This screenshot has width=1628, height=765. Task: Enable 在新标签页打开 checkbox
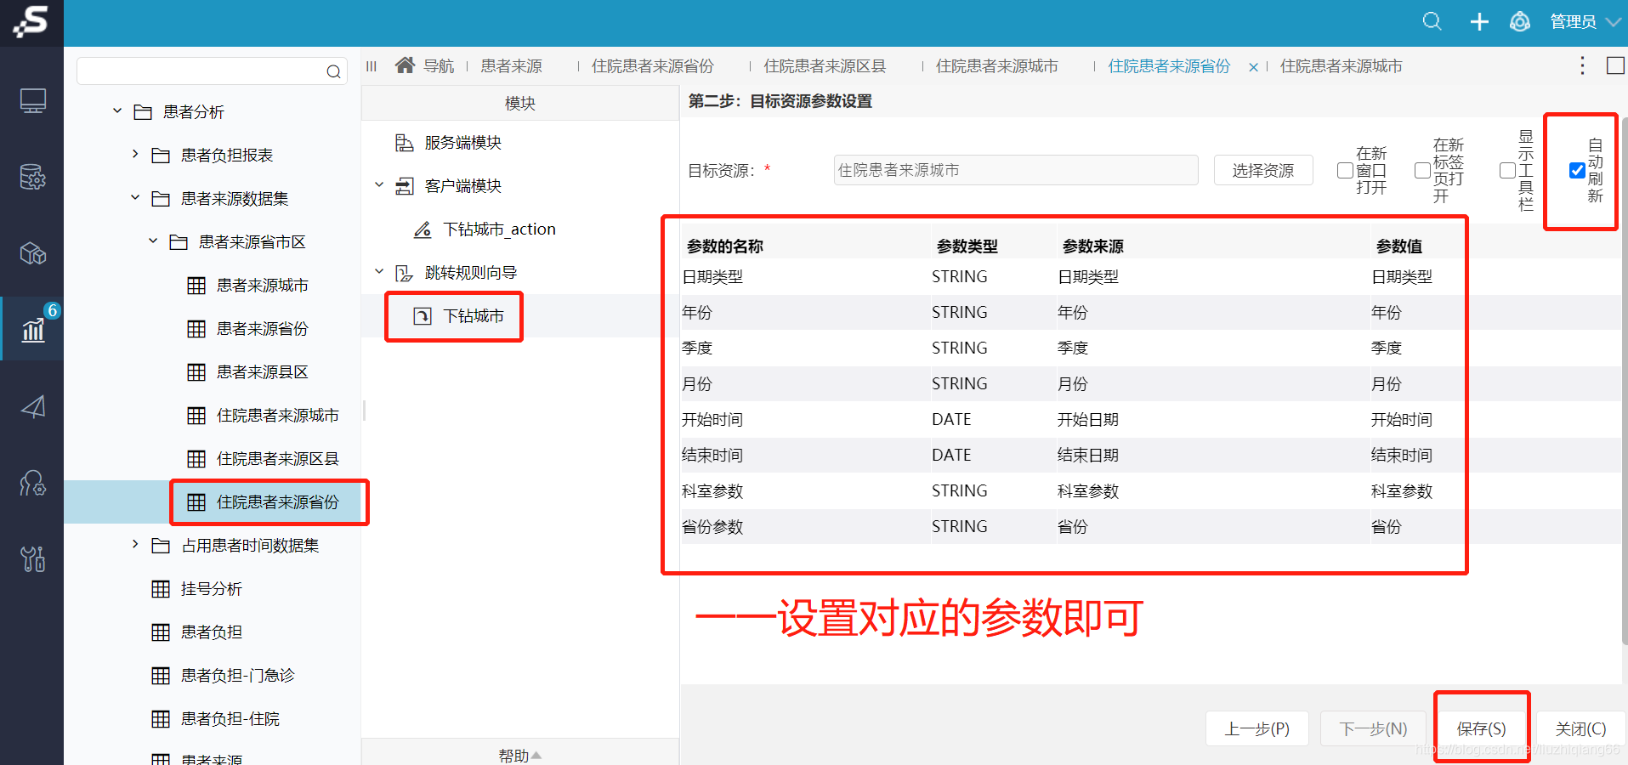[1422, 171]
